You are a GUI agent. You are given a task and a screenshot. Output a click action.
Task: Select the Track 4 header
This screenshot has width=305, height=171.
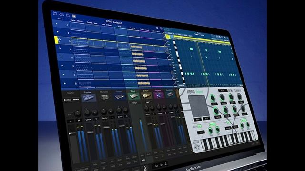120,27
